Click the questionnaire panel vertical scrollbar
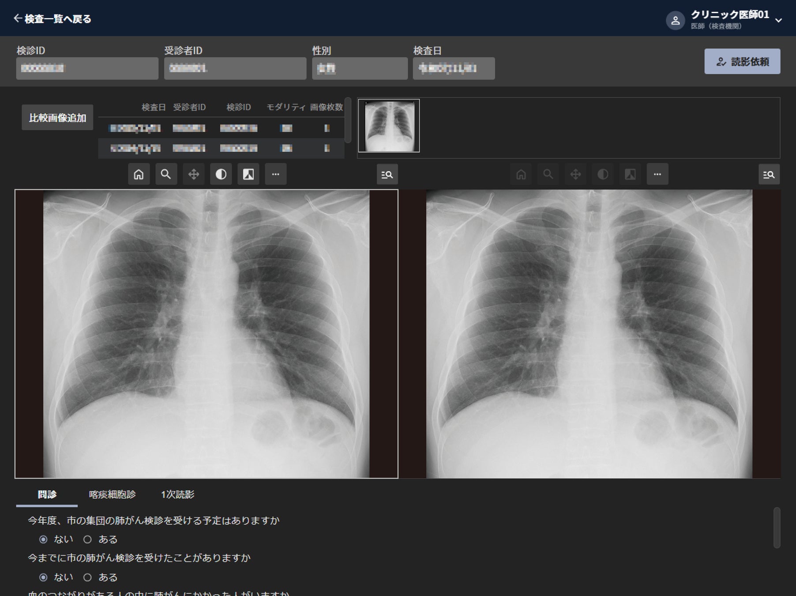This screenshot has width=796, height=596. 777,528
